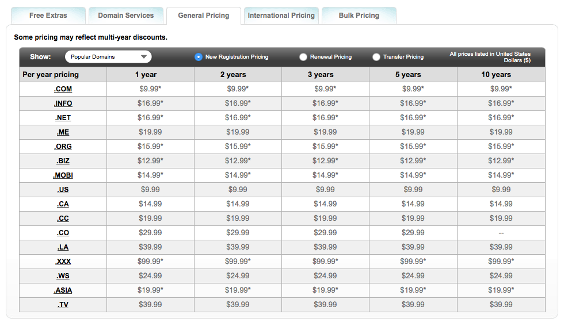Expand the Popular Domains dropdown
This screenshot has height=322, width=564.
[108, 57]
